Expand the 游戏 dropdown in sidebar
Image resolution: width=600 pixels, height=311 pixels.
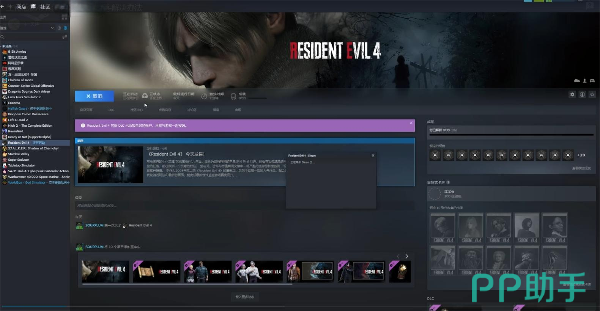coord(52,28)
